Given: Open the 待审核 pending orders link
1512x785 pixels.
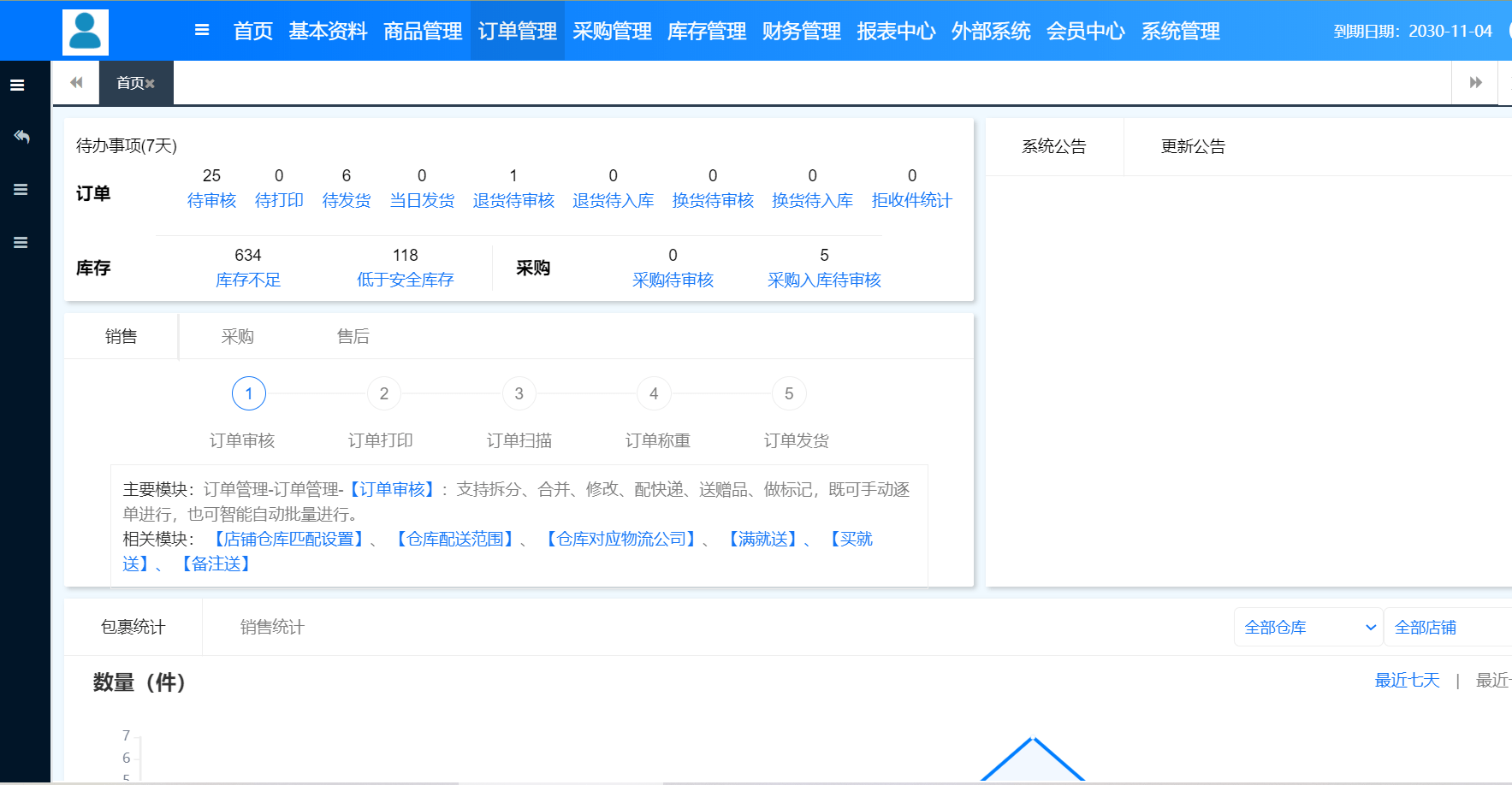Looking at the screenshot, I should click(x=210, y=200).
